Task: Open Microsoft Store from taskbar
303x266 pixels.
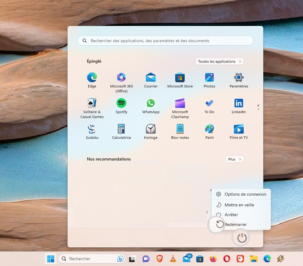Action: (x=200, y=259)
